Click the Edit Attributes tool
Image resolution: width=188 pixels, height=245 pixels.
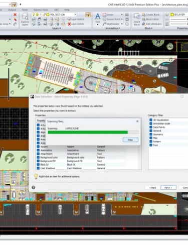tap(152, 24)
